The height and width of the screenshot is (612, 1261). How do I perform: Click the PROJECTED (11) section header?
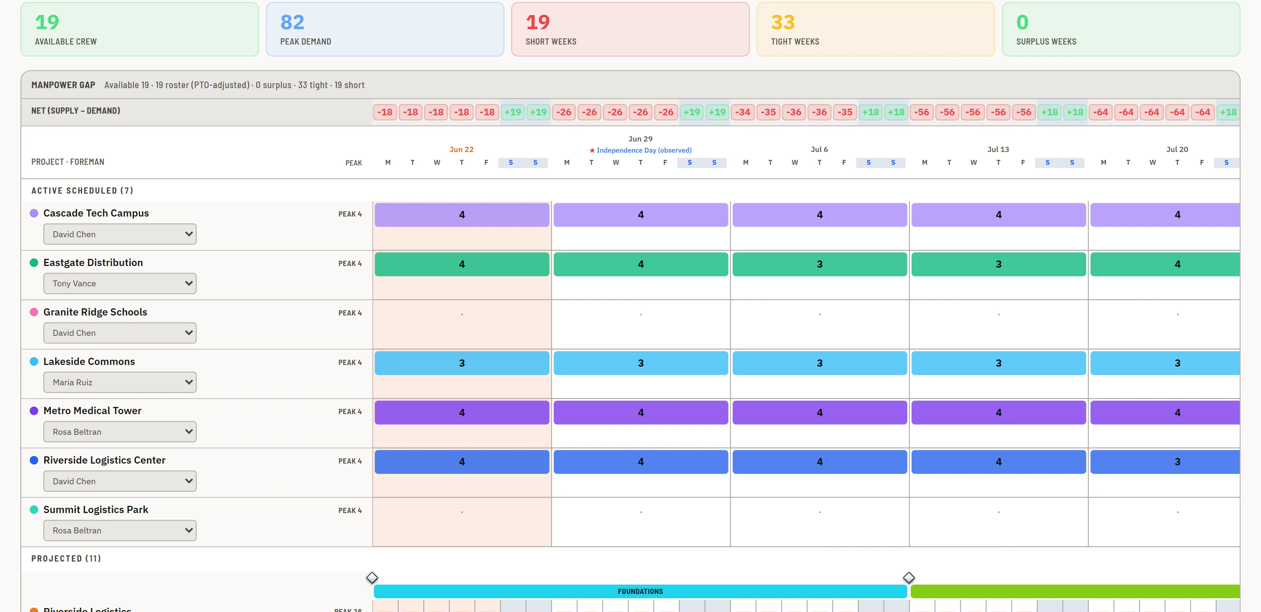(x=66, y=559)
